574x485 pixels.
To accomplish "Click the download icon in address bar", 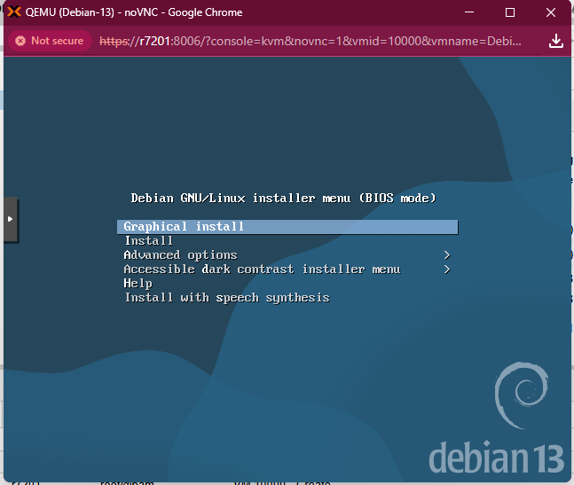I will point(556,42).
